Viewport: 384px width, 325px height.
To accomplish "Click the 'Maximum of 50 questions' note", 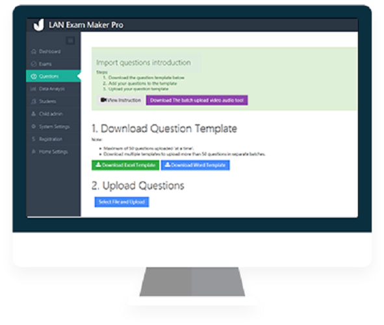I will [x=148, y=148].
